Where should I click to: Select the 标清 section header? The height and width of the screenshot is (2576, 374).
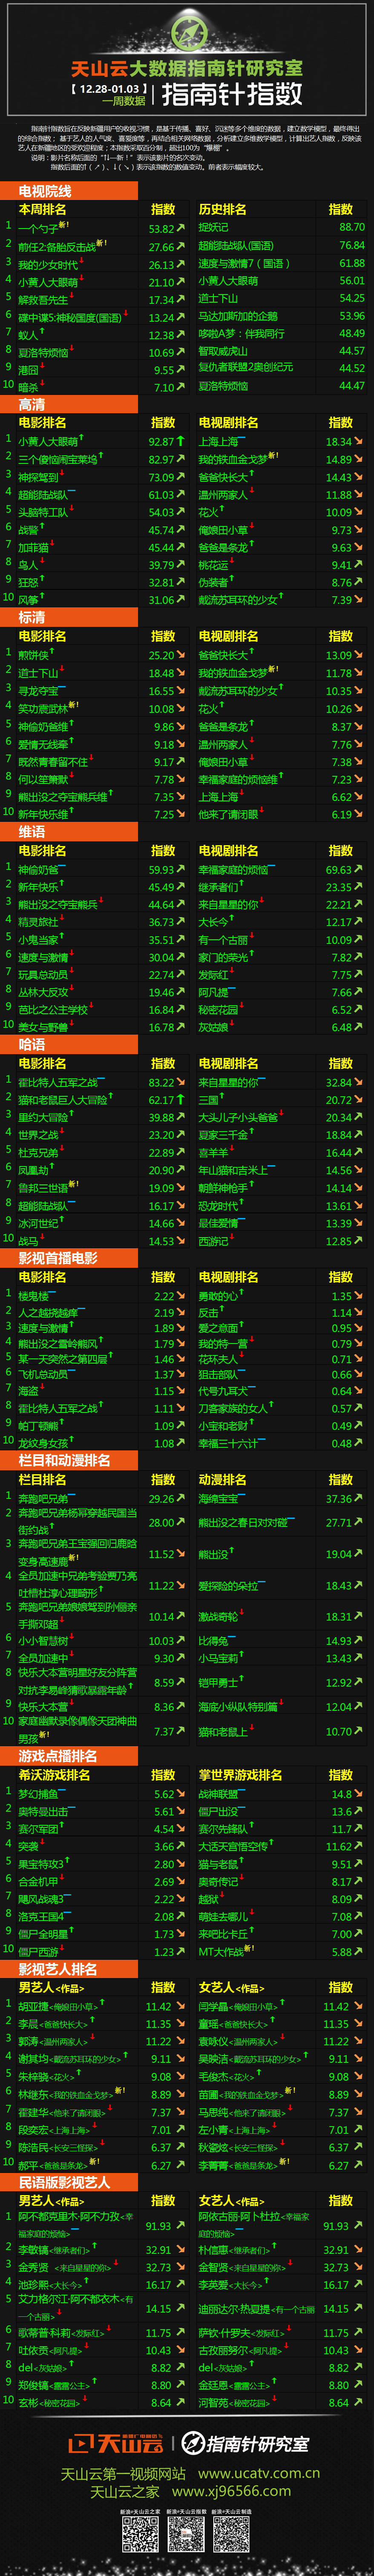(x=69, y=617)
